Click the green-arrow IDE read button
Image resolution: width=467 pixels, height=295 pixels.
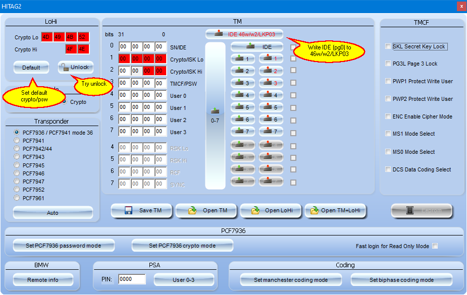coord(257,47)
